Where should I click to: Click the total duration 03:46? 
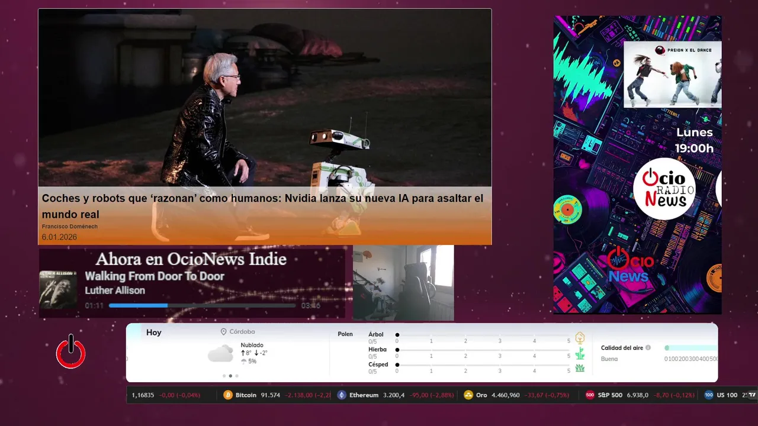(x=310, y=306)
